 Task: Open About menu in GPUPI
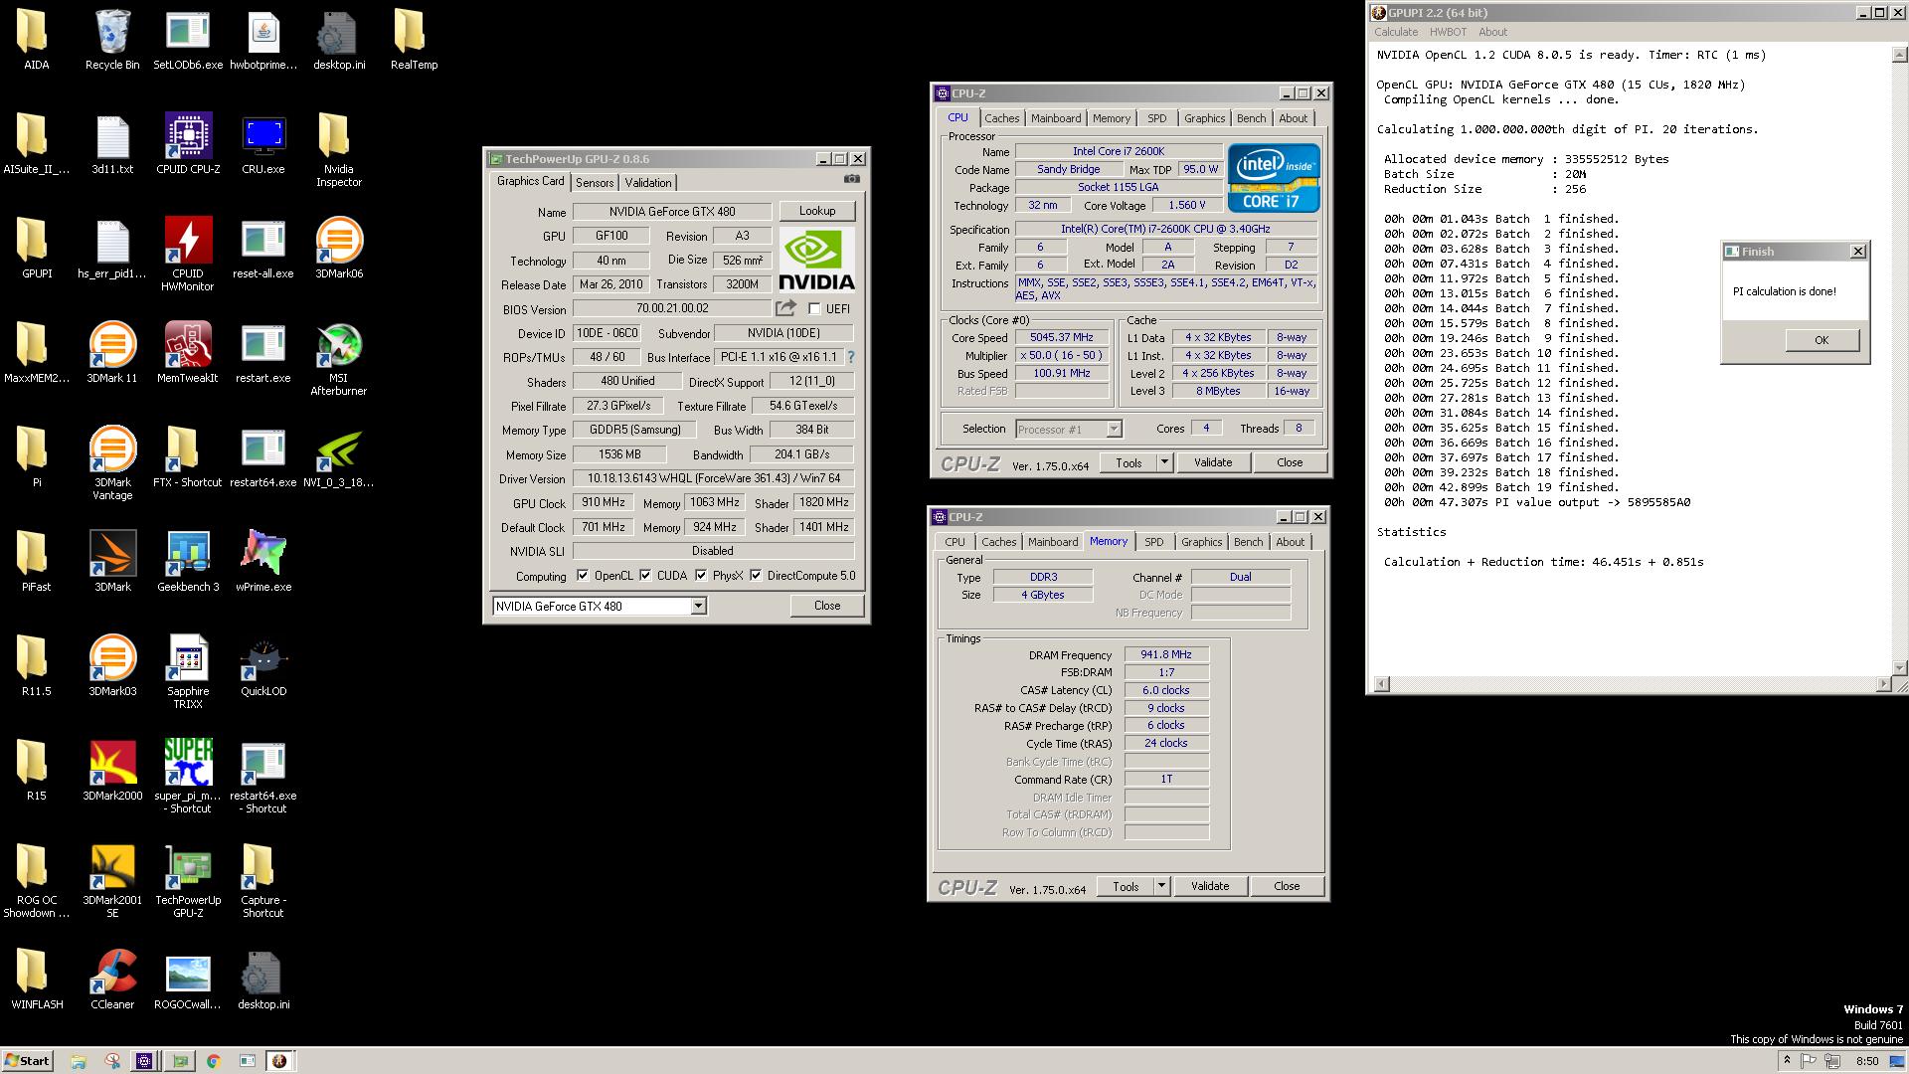tap(1492, 32)
